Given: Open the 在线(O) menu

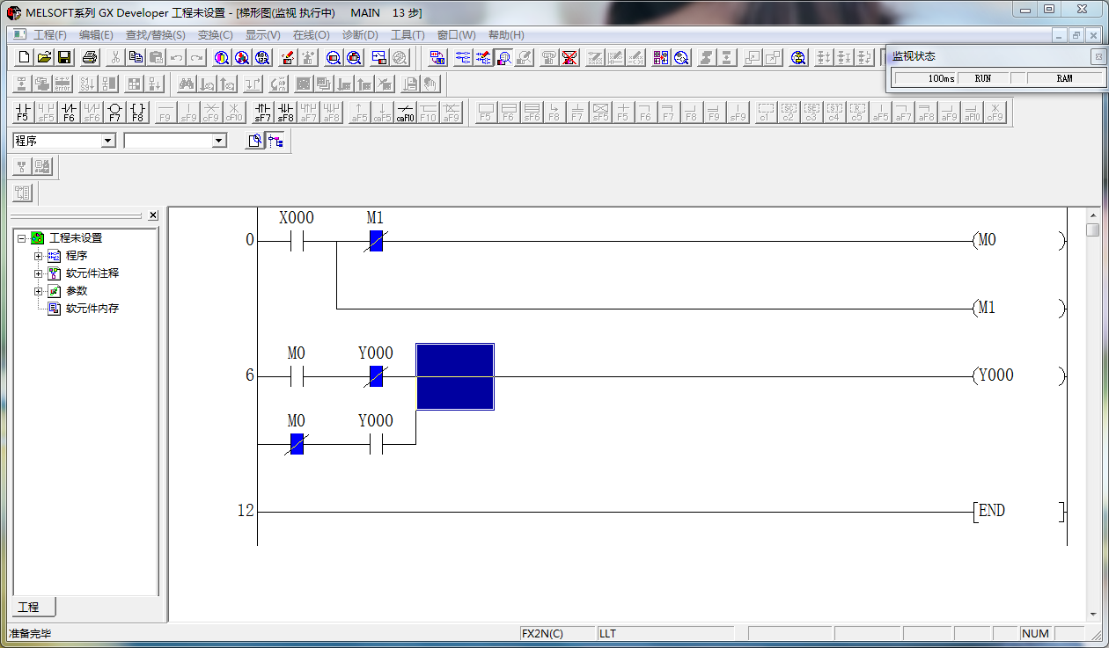Looking at the screenshot, I should pyautogui.click(x=311, y=35).
